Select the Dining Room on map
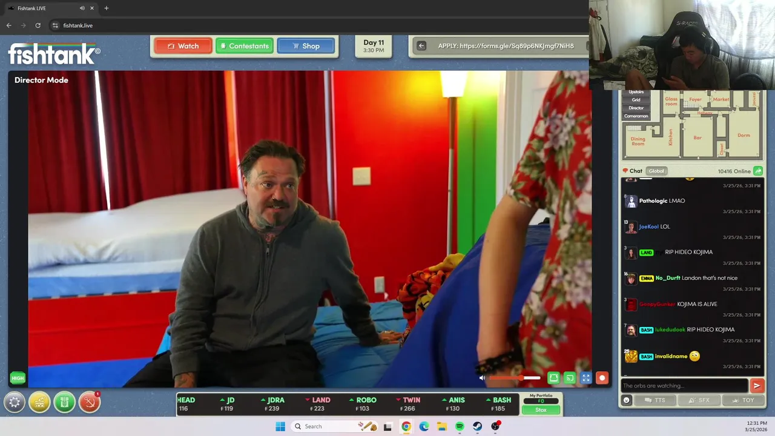Viewport: 775px width, 436px height. [x=638, y=141]
